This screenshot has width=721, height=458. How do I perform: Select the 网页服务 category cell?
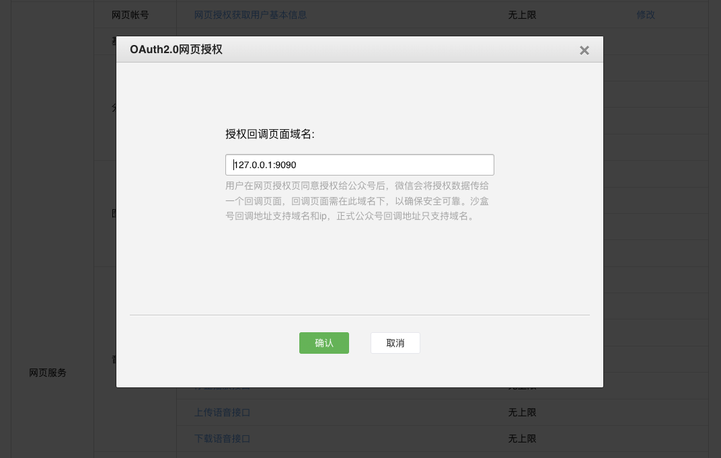coord(48,373)
